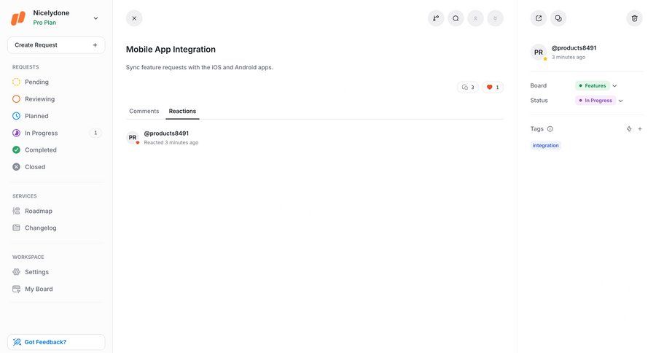
Task: Toggle the heart reaction
Action: [493, 88]
